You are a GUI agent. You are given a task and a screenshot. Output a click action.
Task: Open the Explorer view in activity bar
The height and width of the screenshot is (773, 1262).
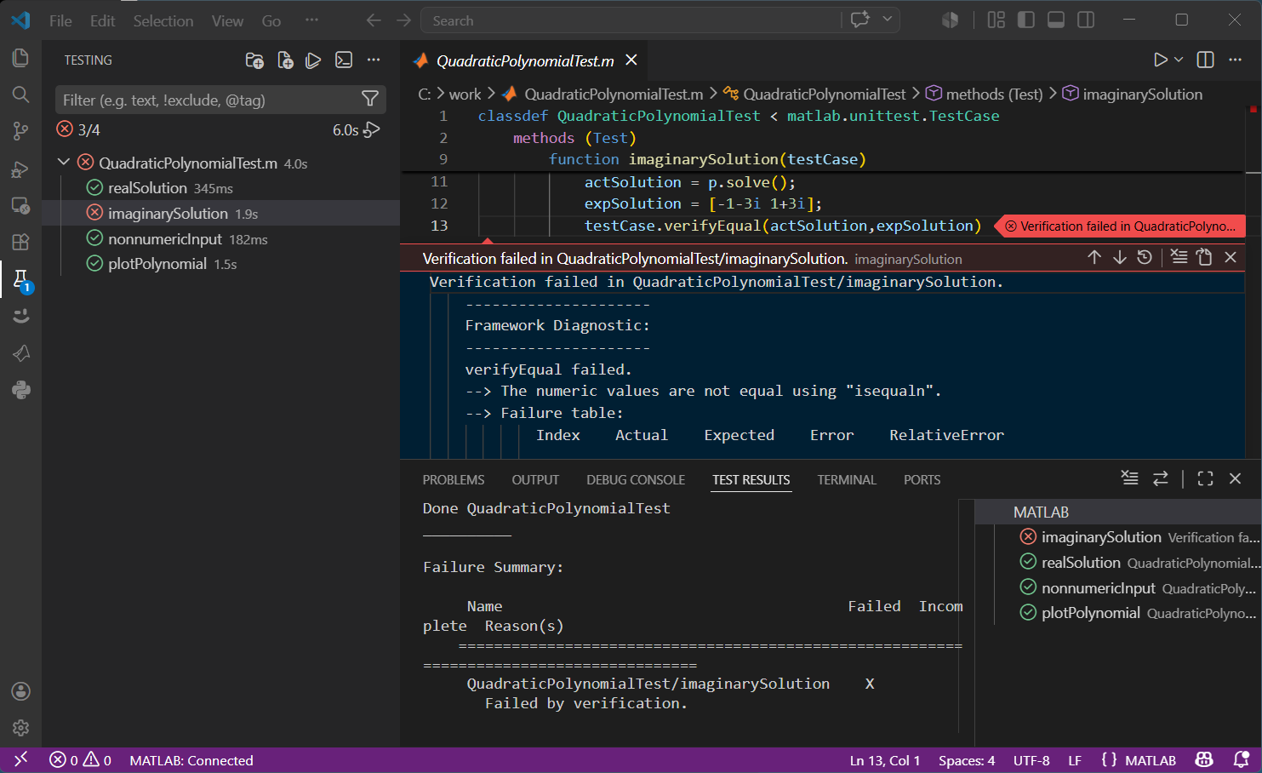(x=20, y=58)
